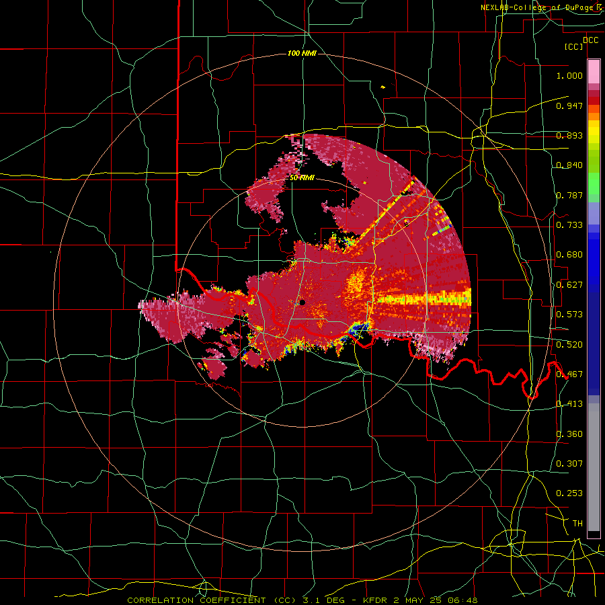Click the TH threshold label
This screenshot has width=605, height=605.
(577, 524)
